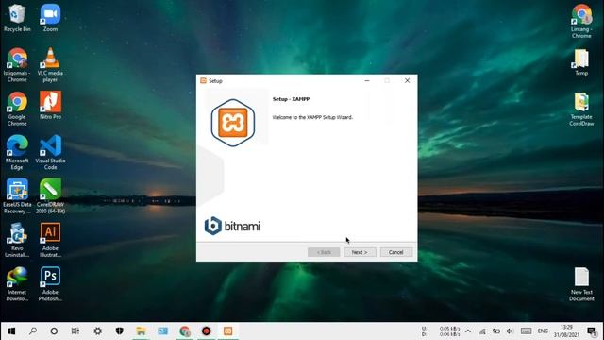Select the Template CorelDraw folder
604x340 pixels.
(x=581, y=109)
